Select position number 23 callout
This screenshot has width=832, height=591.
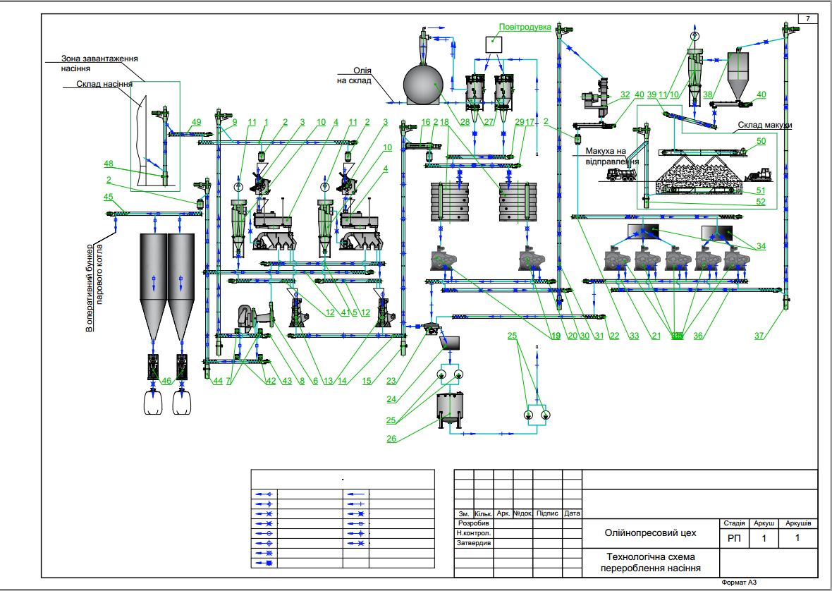click(391, 381)
